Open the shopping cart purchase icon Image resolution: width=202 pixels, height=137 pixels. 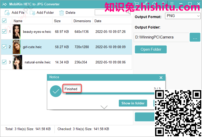pos(137,4)
